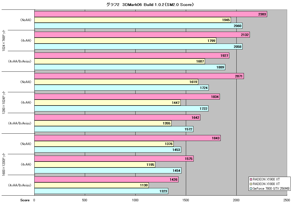This screenshot has width=292, height=204.
Task: Click the cyan bar labeled 2060
Action: point(138,26)
